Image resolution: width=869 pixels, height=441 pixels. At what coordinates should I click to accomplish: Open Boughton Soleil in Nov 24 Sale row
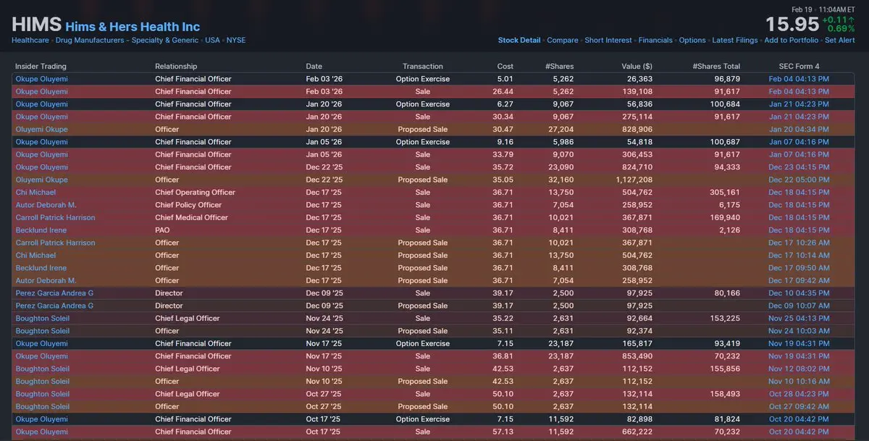(x=42, y=318)
